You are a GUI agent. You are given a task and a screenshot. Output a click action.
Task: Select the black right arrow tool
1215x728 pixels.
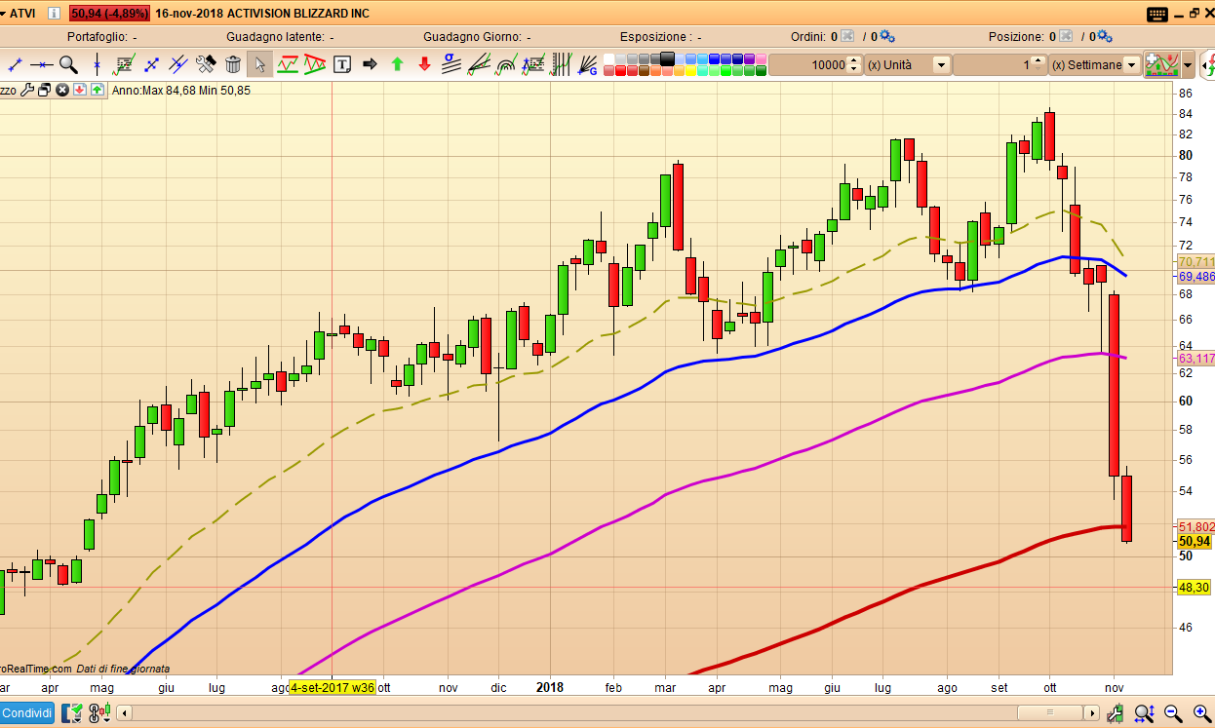370,64
